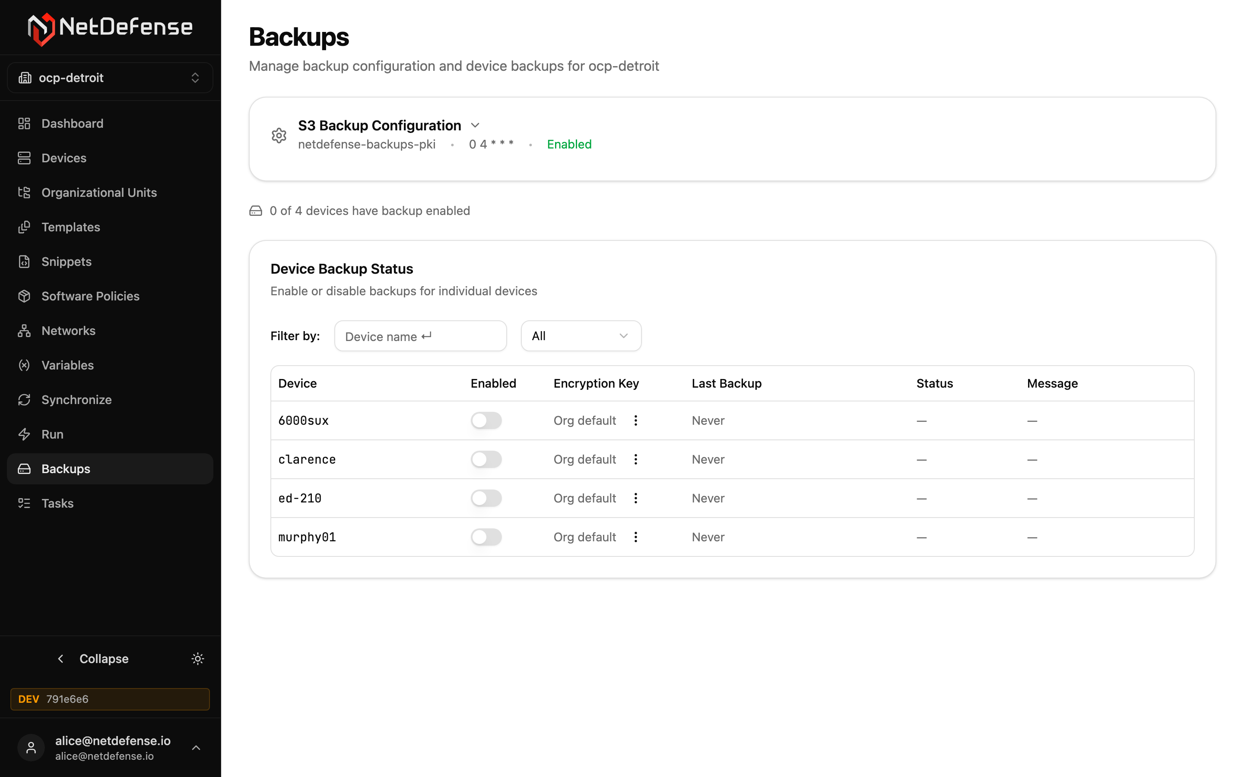This screenshot has height=777, width=1244.
Task: Enable backup for murphy01
Action: (486, 537)
